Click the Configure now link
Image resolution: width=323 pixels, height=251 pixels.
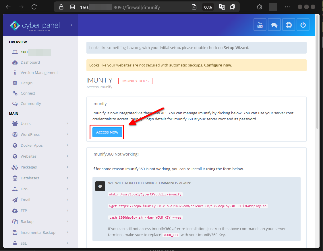[218, 65]
